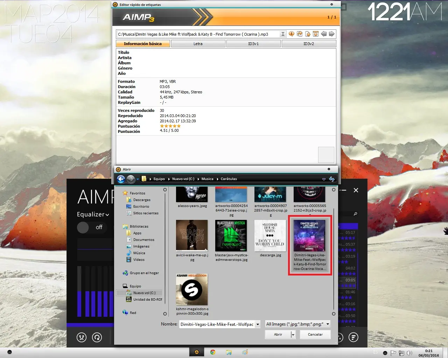Image resolution: width=448 pixels, height=358 pixels.
Task: Select Red in the navigation pane
Action: pyautogui.click(x=129, y=313)
